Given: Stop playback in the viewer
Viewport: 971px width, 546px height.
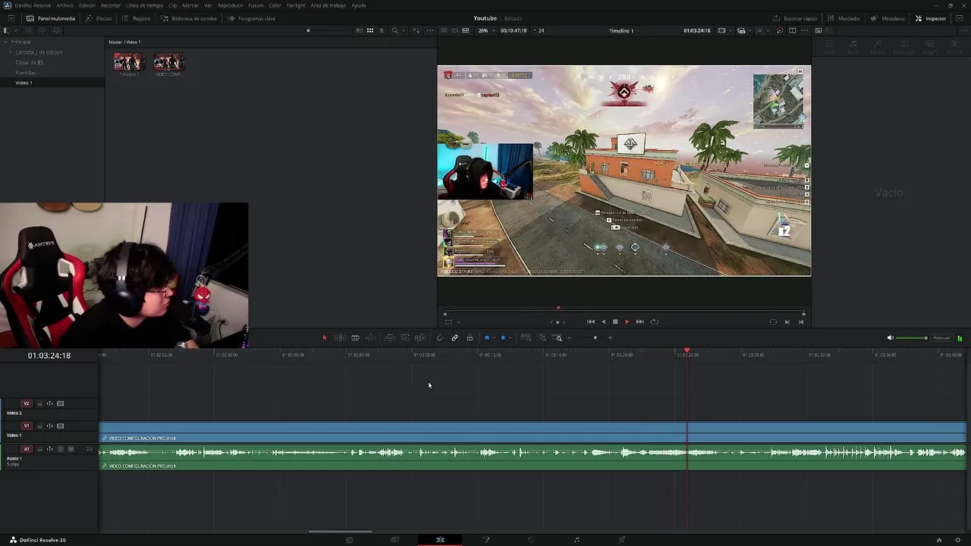Looking at the screenshot, I should (x=615, y=322).
